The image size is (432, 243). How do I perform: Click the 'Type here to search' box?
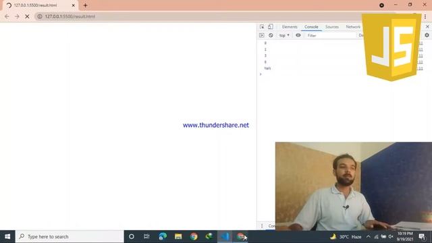[70, 237]
